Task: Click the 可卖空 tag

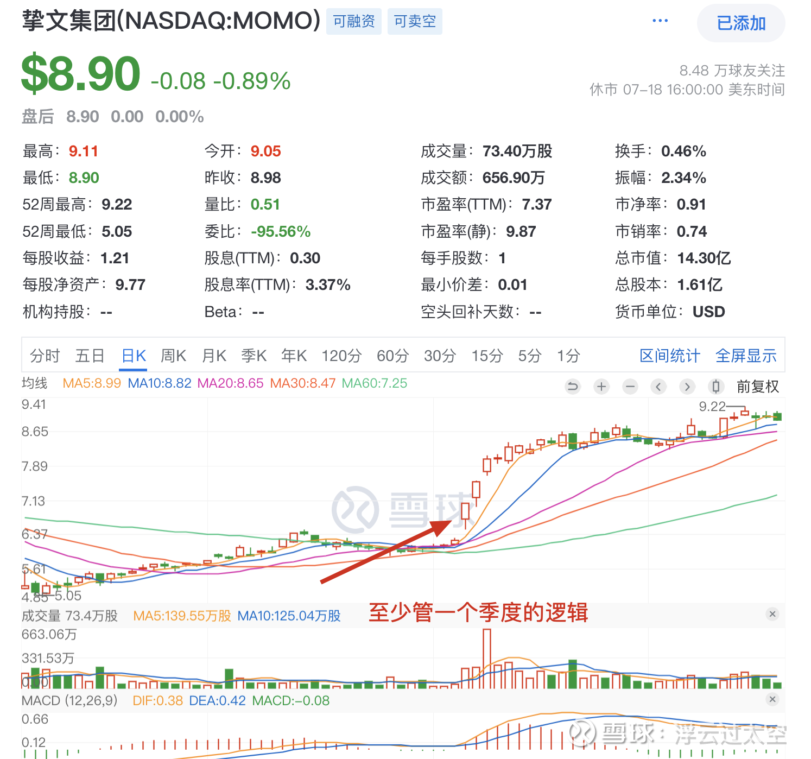Action: [x=415, y=21]
